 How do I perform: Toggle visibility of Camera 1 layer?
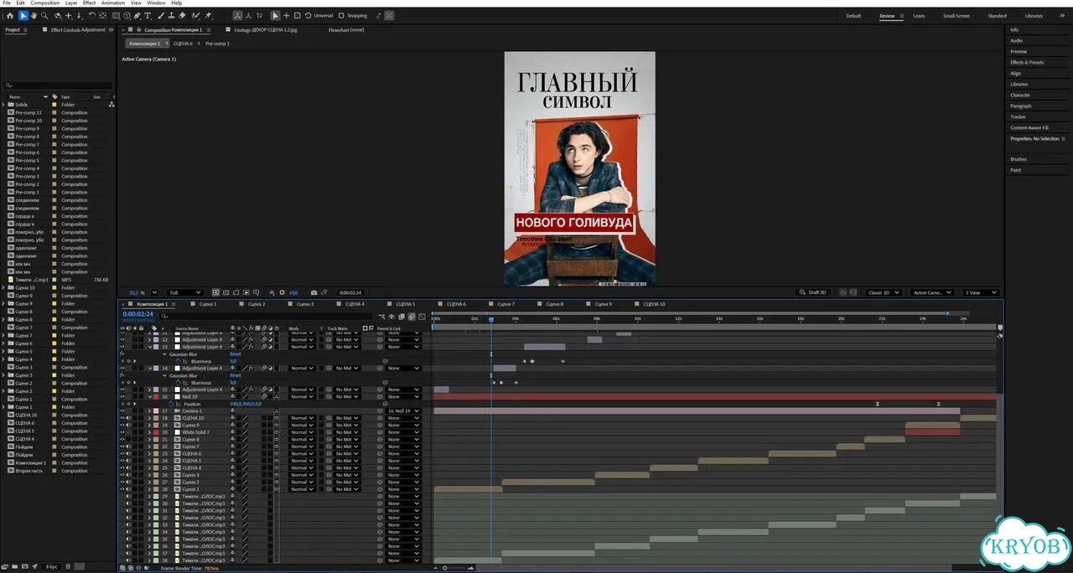pos(122,411)
